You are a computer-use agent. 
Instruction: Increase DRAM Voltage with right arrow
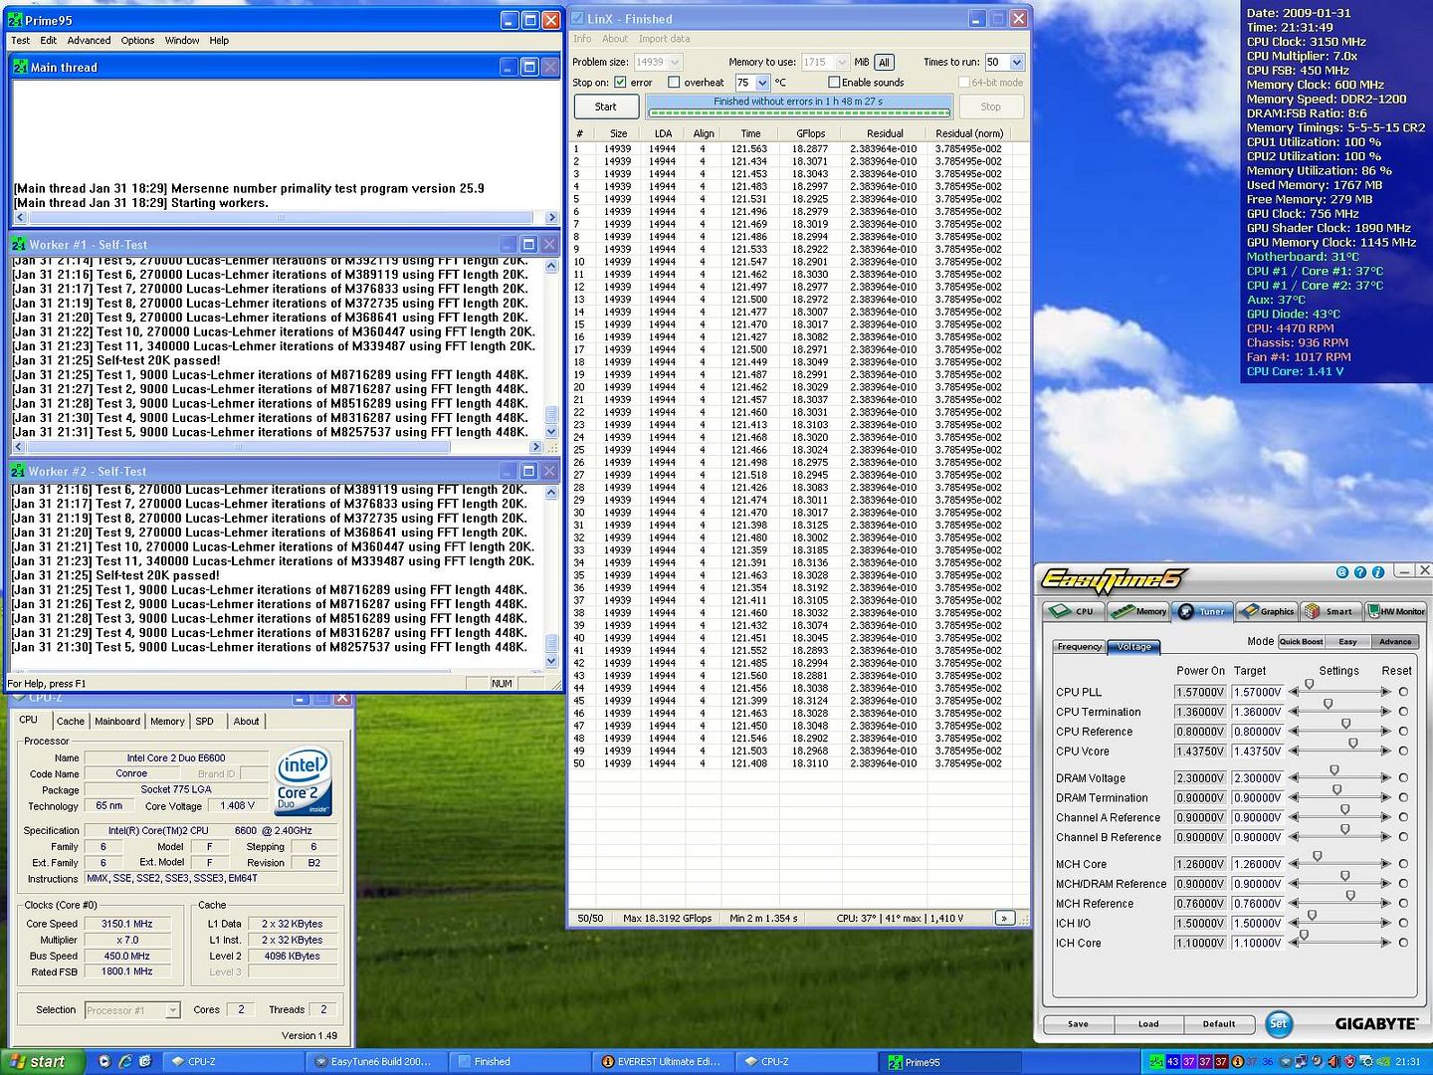[1385, 778]
